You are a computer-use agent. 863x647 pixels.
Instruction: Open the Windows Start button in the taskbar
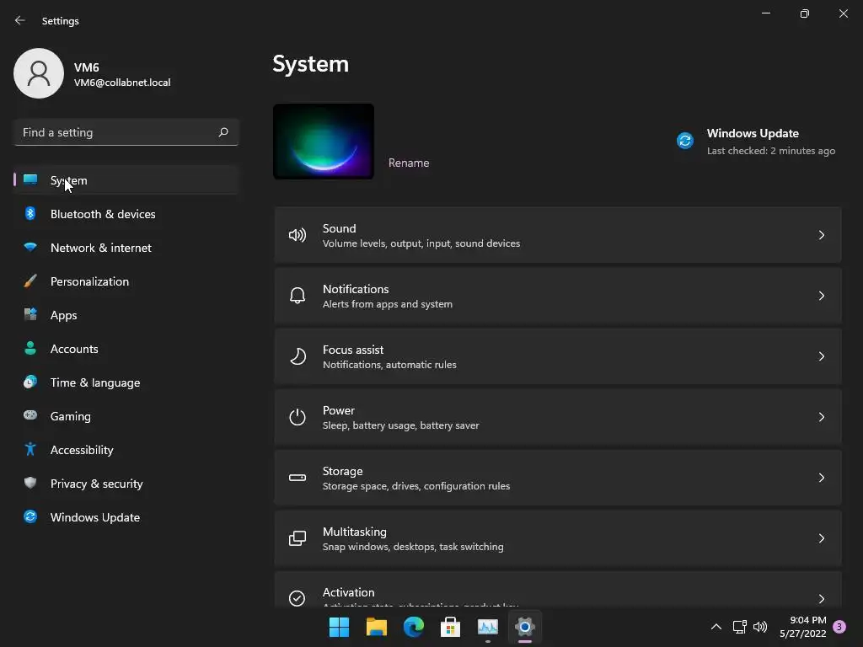click(339, 627)
